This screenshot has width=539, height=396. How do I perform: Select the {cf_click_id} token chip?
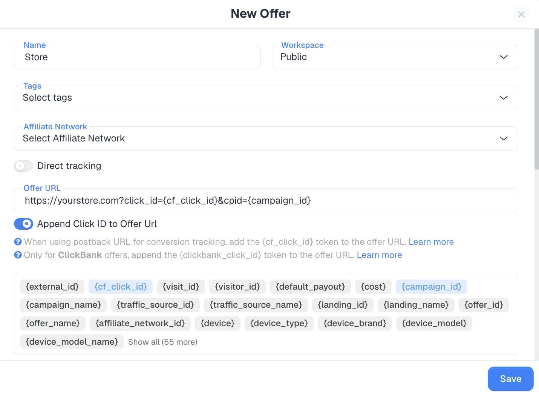coord(121,287)
